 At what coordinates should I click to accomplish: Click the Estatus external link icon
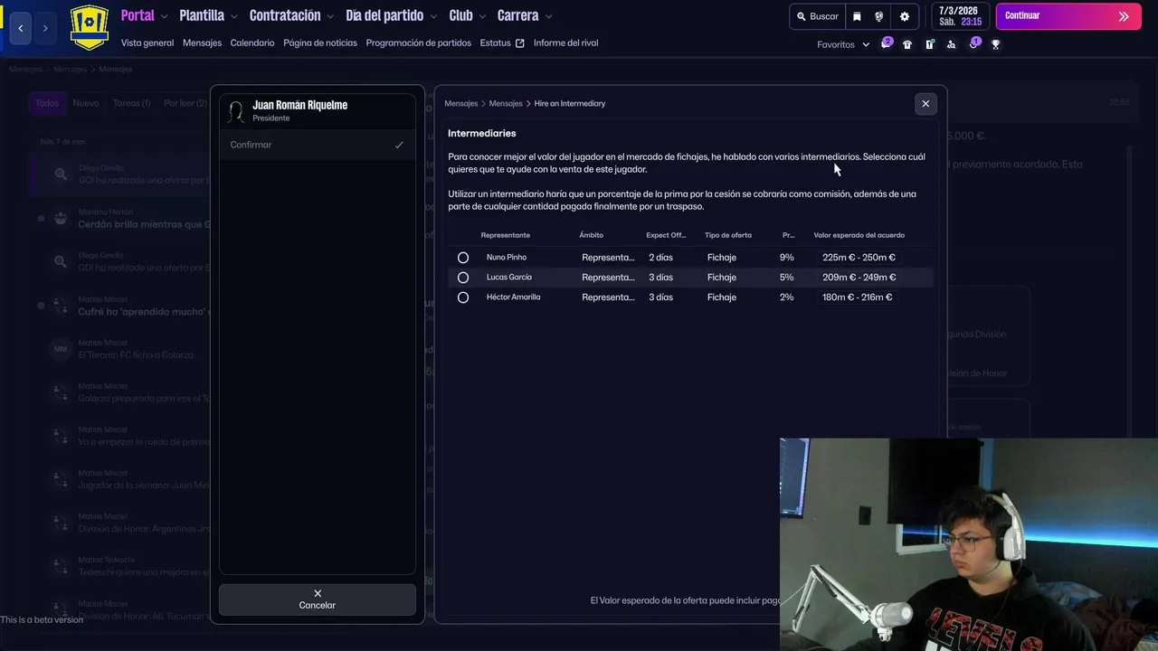519,43
